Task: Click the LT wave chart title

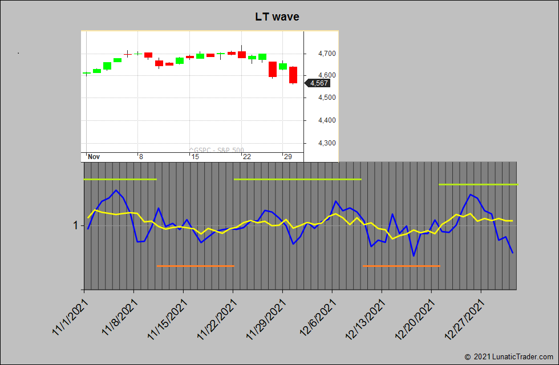Action: point(277,17)
